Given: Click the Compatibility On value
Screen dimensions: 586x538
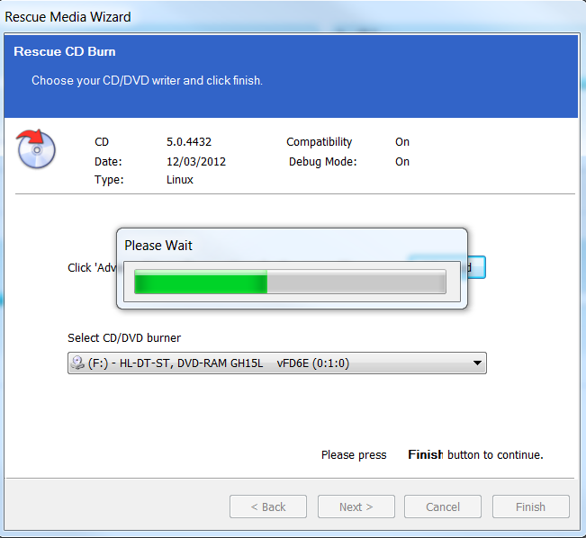Looking at the screenshot, I should (x=402, y=142).
